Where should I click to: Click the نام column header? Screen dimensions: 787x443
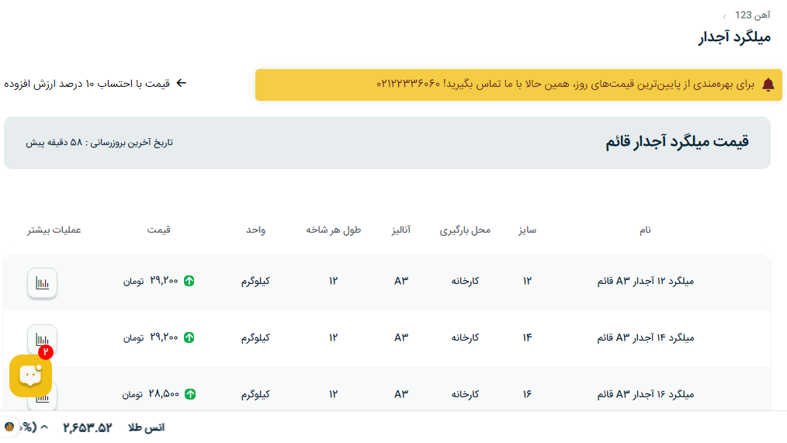coord(645,230)
